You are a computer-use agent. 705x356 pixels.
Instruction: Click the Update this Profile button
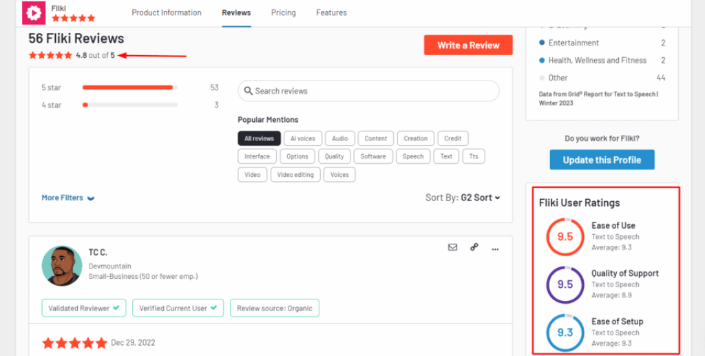602,160
